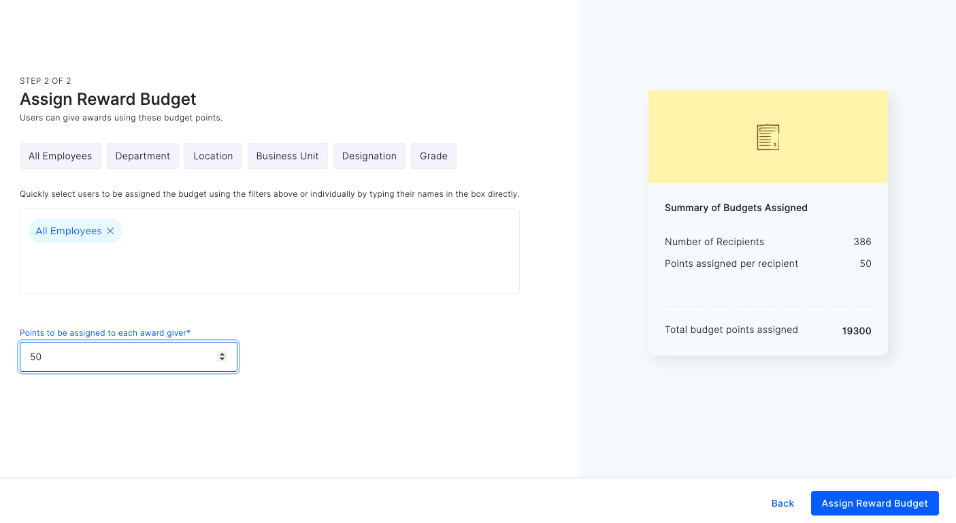
Task: Click the points field label text
Action: [x=105, y=333]
